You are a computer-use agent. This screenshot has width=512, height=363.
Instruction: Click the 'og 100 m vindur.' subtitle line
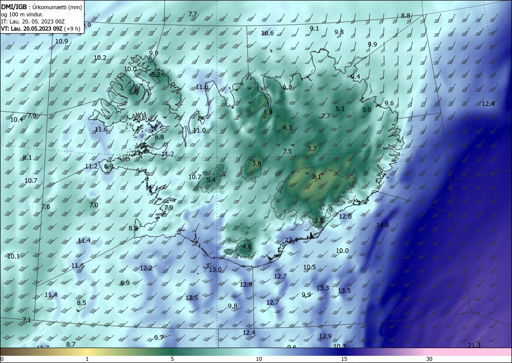22,14
